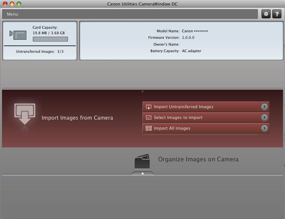
Task: Click the Organize Images folder icon
Action: coord(142,161)
